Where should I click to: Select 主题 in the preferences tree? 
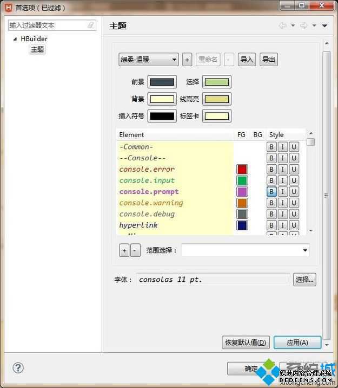pyautogui.click(x=37, y=49)
